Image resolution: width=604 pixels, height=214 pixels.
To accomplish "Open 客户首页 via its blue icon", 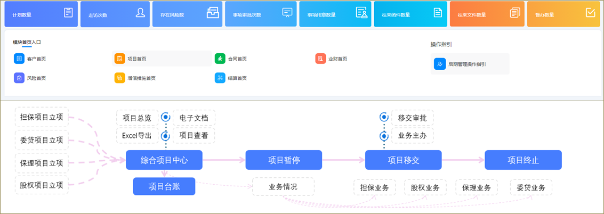I will pyautogui.click(x=19, y=59).
